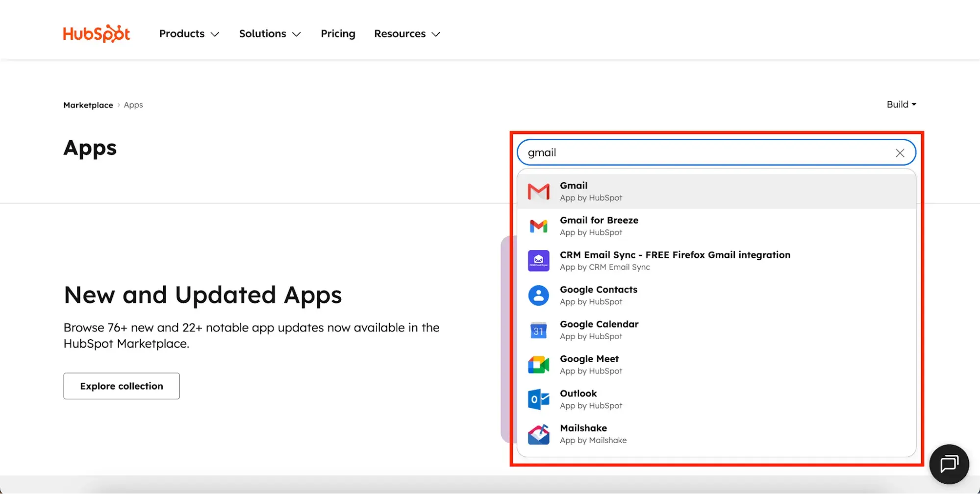The width and height of the screenshot is (980, 494).
Task: Select CRM Email Sync Firefox Gmail integration
Action: click(x=716, y=261)
